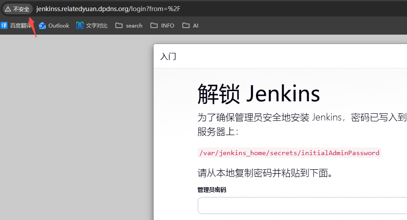Click the 管理员密码 field label
407x220 pixels.
point(212,190)
